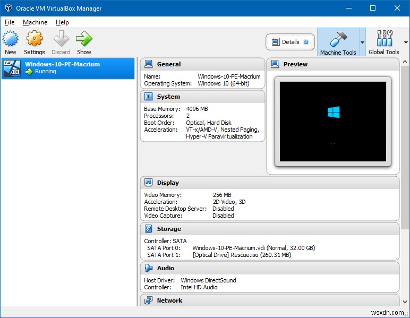The height and width of the screenshot is (318, 410).
Task: Open the Machine Tools dropdown arrow
Action: 362,42
